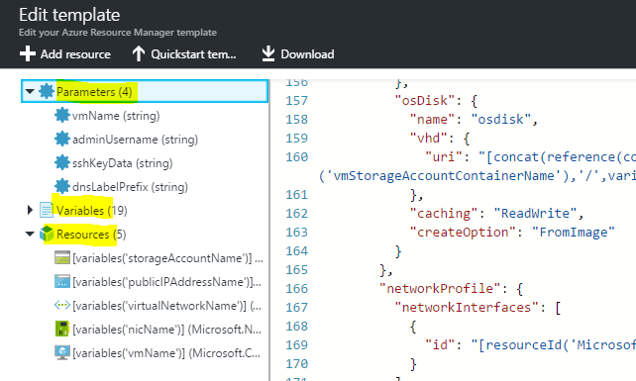Click the Quickstart template up-arrow icon
Image resolution: width=636 pixels, height=381 pixels.
tap(139, 53)
